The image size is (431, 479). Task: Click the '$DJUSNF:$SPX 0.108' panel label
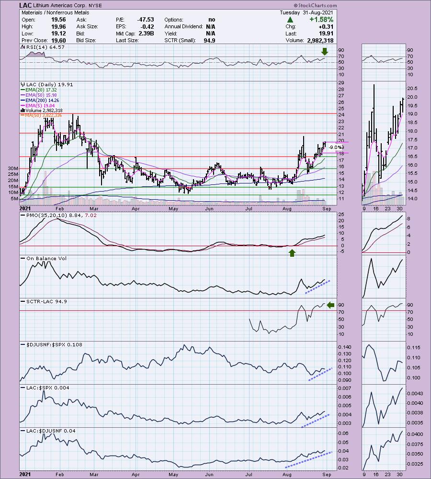[54, 344]
